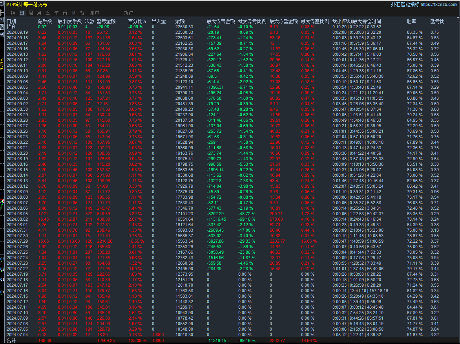The image size is (460, 344).
Task: Show the 轨迹 trajectory view
Action: click(128, 13)
